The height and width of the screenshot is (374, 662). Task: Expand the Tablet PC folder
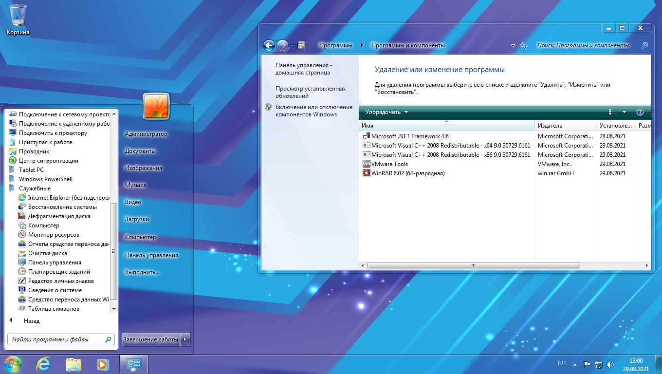pyautogui.click(x=26, y=170)
